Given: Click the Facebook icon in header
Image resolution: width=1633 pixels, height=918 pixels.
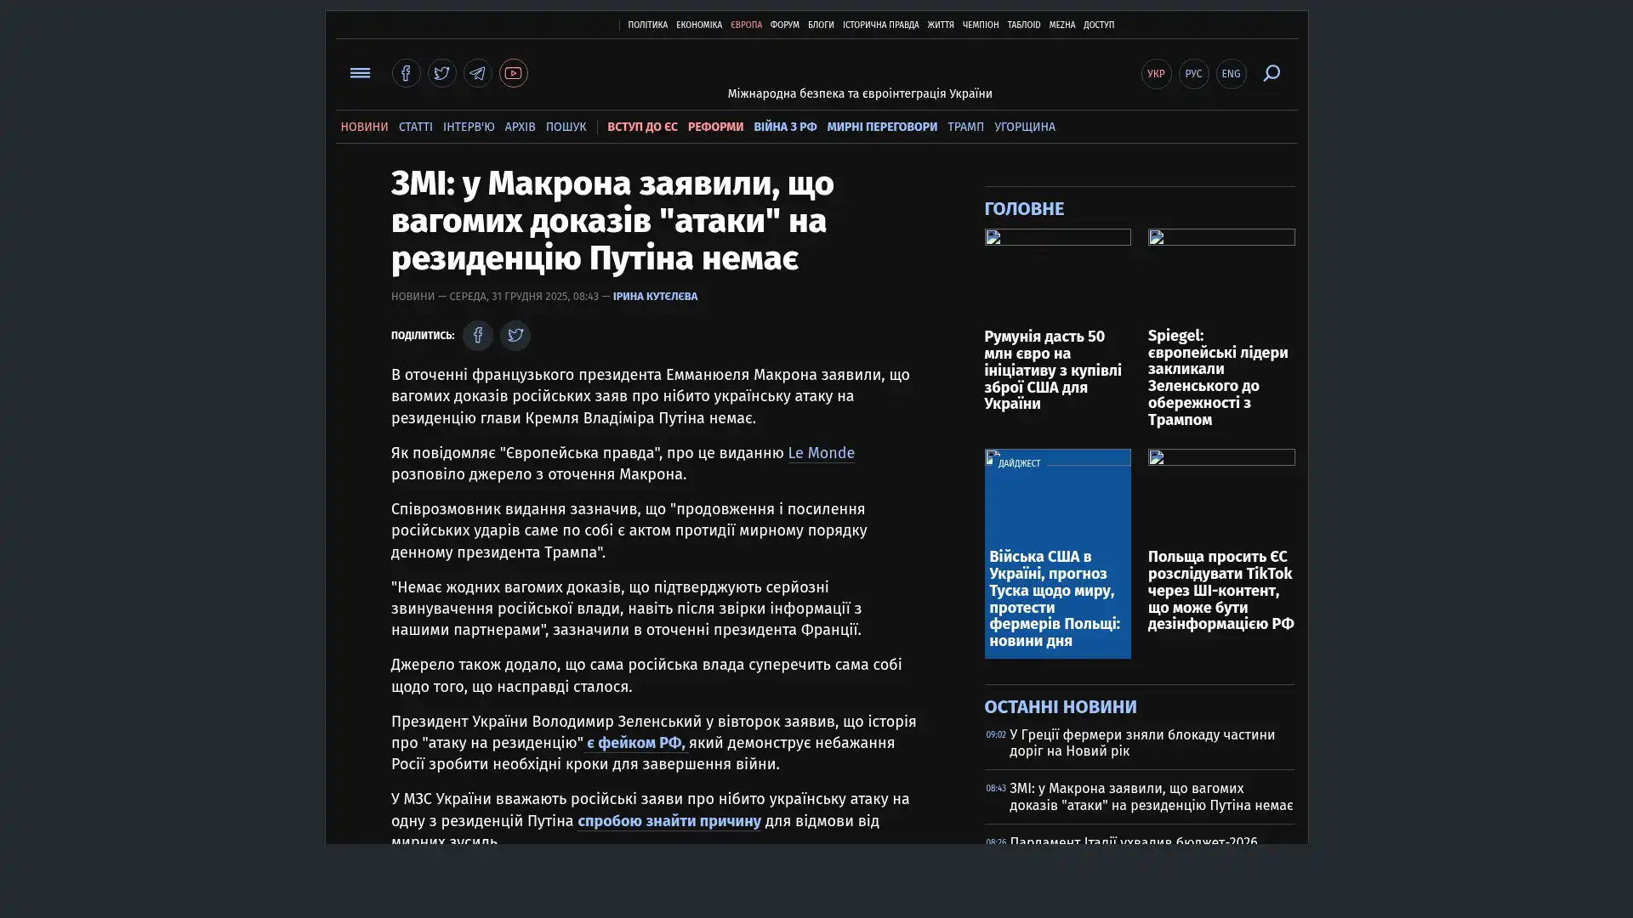Looking at the screenshot, I should (x=406, y=73).
